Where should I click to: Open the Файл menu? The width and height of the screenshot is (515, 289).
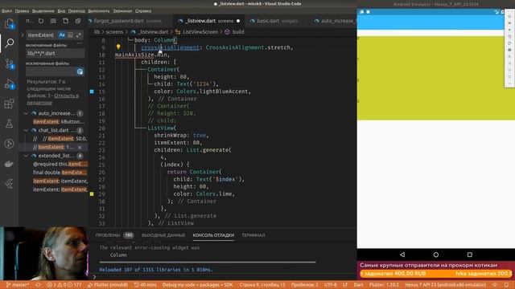7,10
